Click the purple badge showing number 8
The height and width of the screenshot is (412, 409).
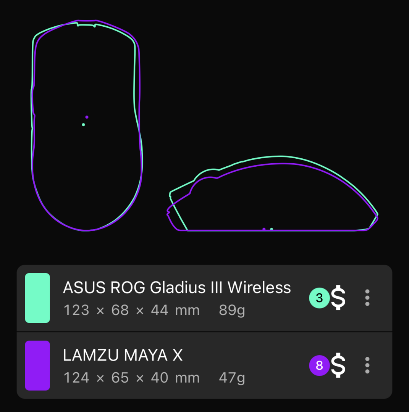(319, 365)
